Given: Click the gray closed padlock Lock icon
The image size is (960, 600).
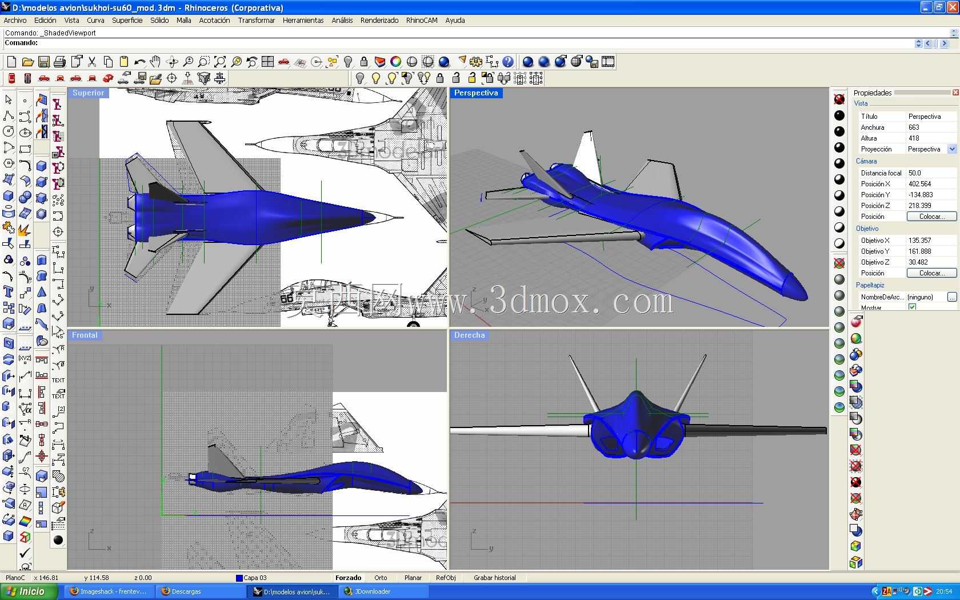Looking at the screenshot, I should pos(440,78).
